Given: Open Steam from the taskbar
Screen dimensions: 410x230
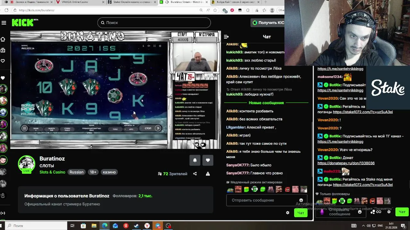Looking at the screenshot, I should (136, 226).
